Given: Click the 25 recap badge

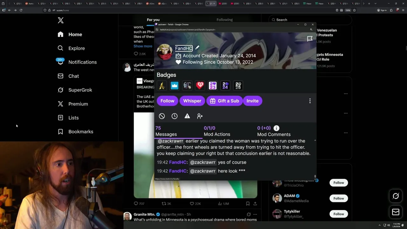Looking at the screenshot, I should (238, 85).
